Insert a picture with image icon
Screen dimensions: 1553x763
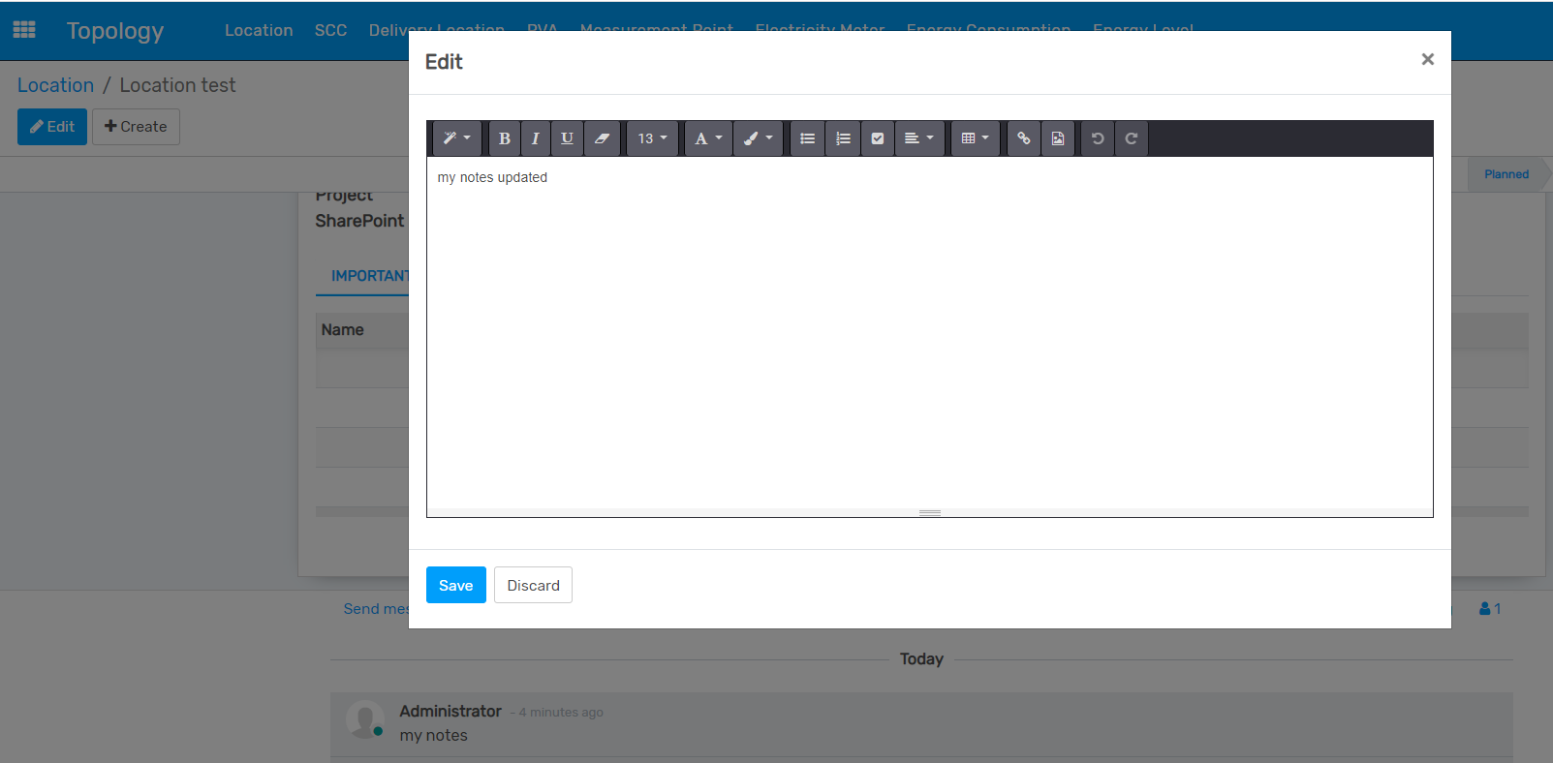1058,138
